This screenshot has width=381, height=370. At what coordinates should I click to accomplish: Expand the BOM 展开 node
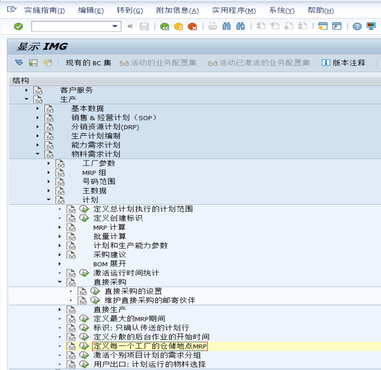pos(60,264)
